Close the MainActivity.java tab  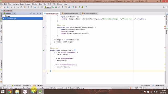tap(59, 13)
